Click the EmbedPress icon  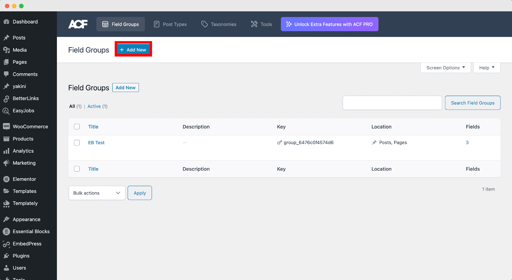tap(6, 244)
